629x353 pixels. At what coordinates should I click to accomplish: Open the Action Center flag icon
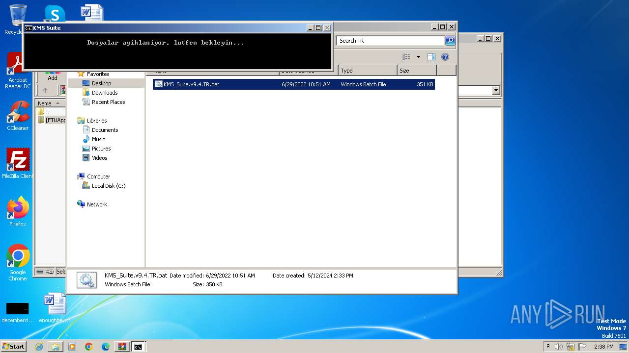[583, 347]
